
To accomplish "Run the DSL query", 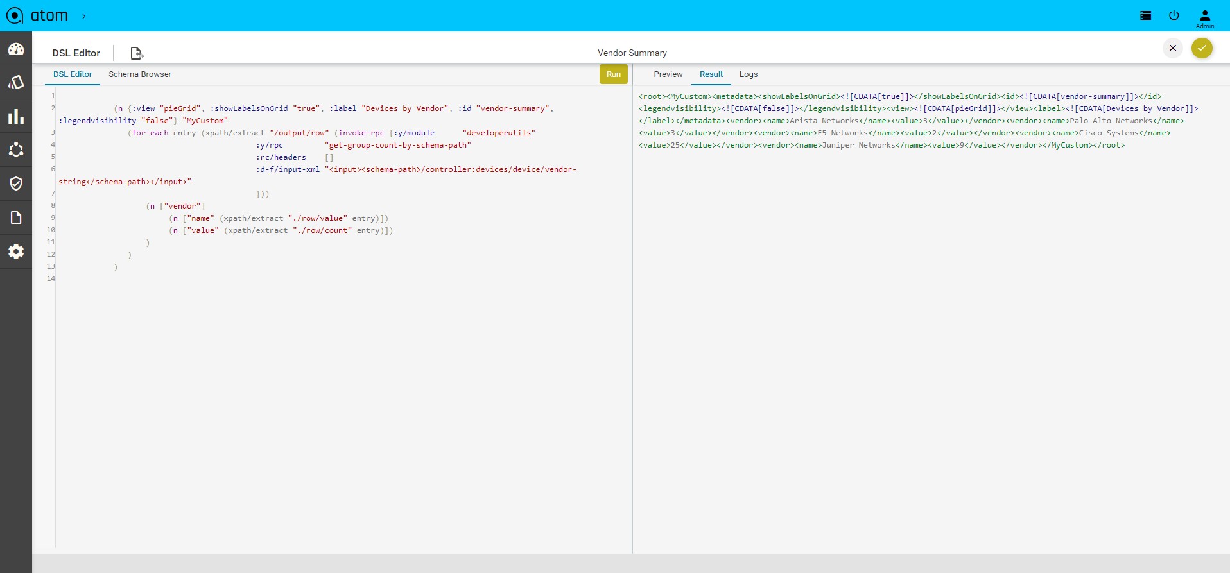I will click(614, 74).
